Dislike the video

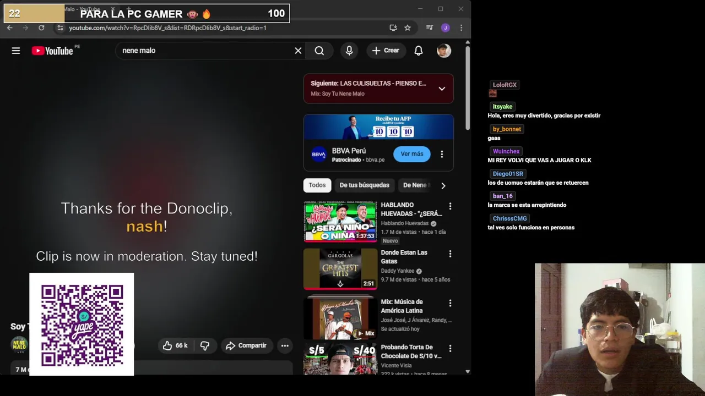205,345
